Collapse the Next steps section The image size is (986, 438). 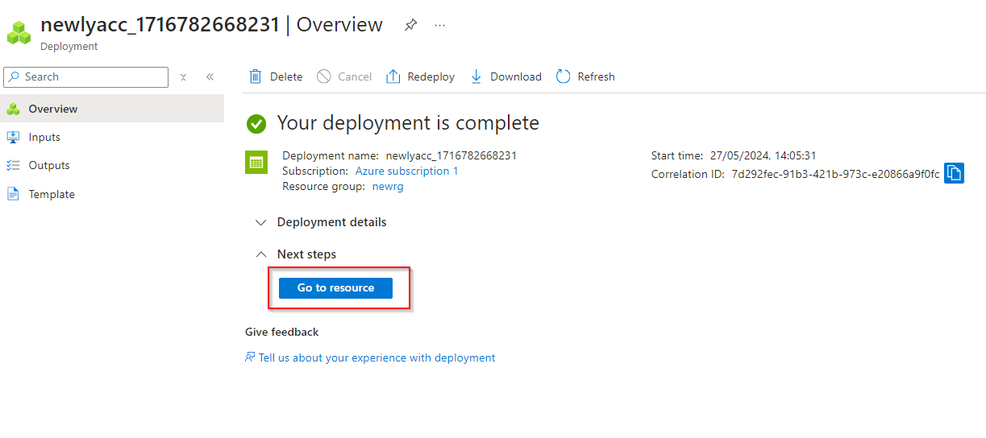pos(260,254)
